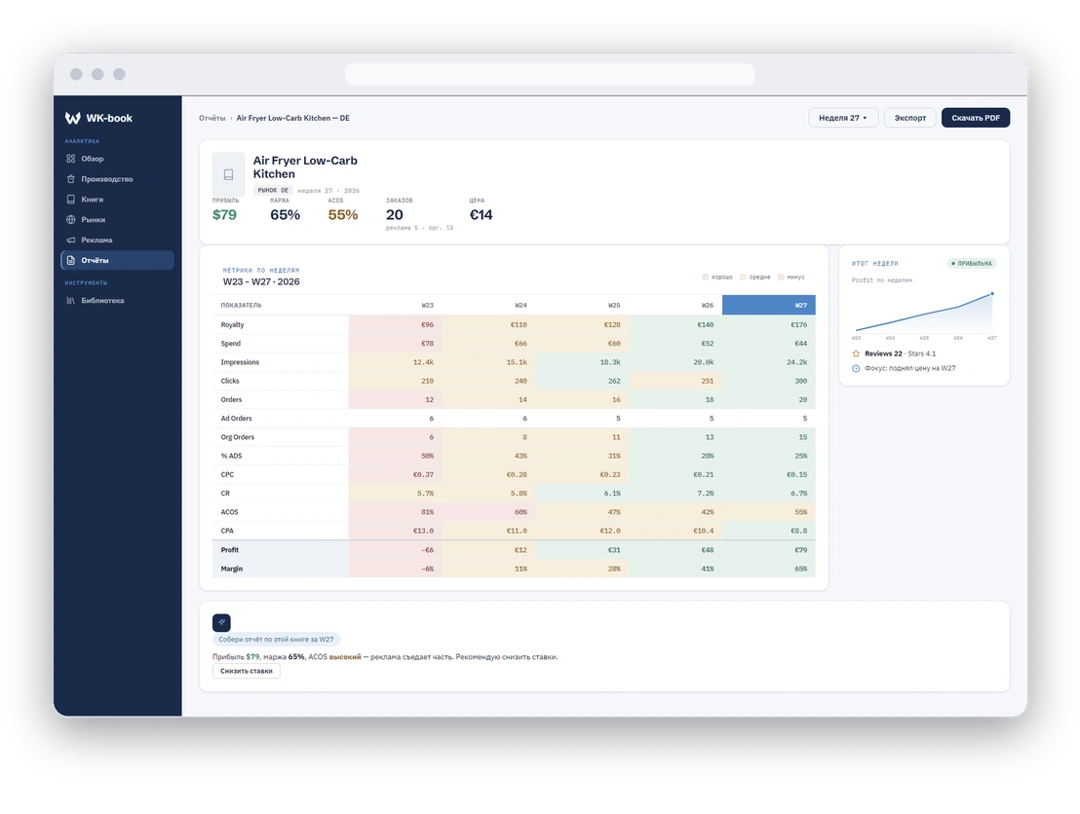The height and width of the screenshot is (814, 1080).
Task: Select the Библиотека library icon
Action: pyautogui.click(x=70, y=301)
